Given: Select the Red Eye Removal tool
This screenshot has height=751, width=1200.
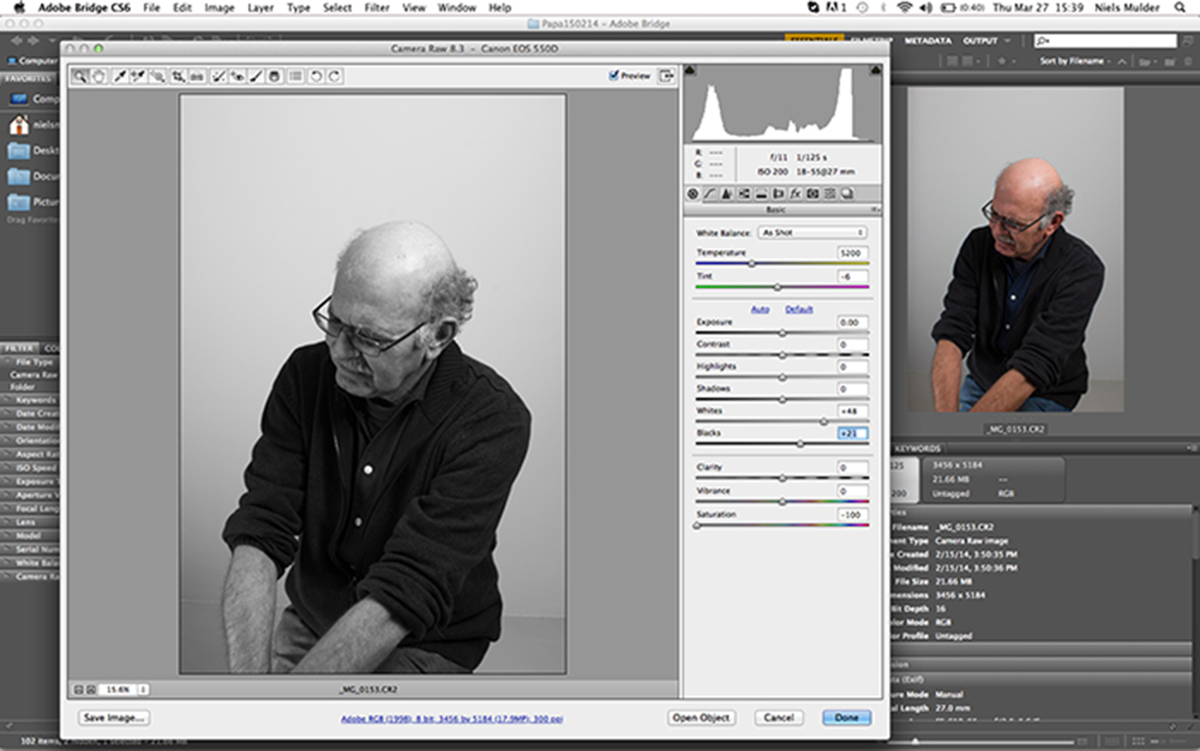Looking at the screenshot, I should pos(237,76).
